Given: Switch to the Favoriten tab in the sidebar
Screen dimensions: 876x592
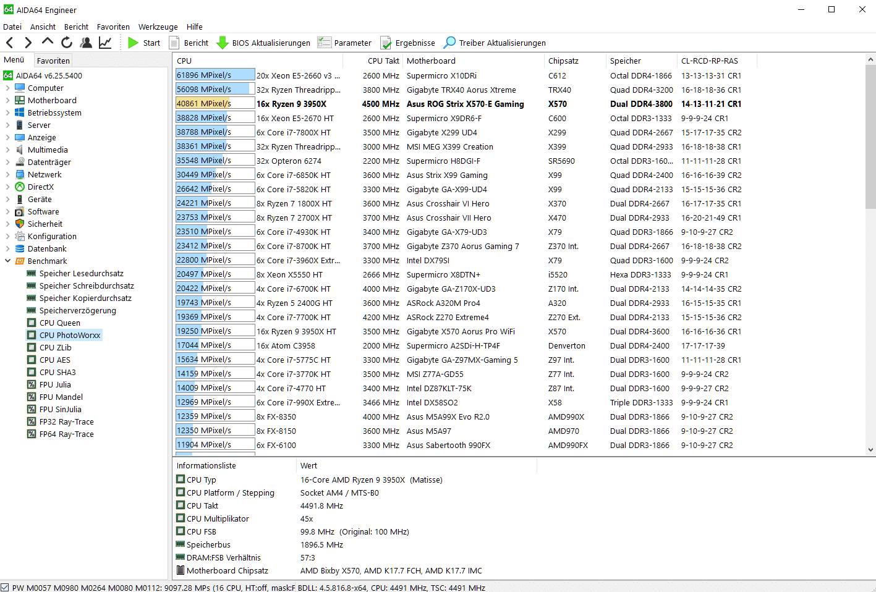Looking at the screenshot, I should coord(53,61).
